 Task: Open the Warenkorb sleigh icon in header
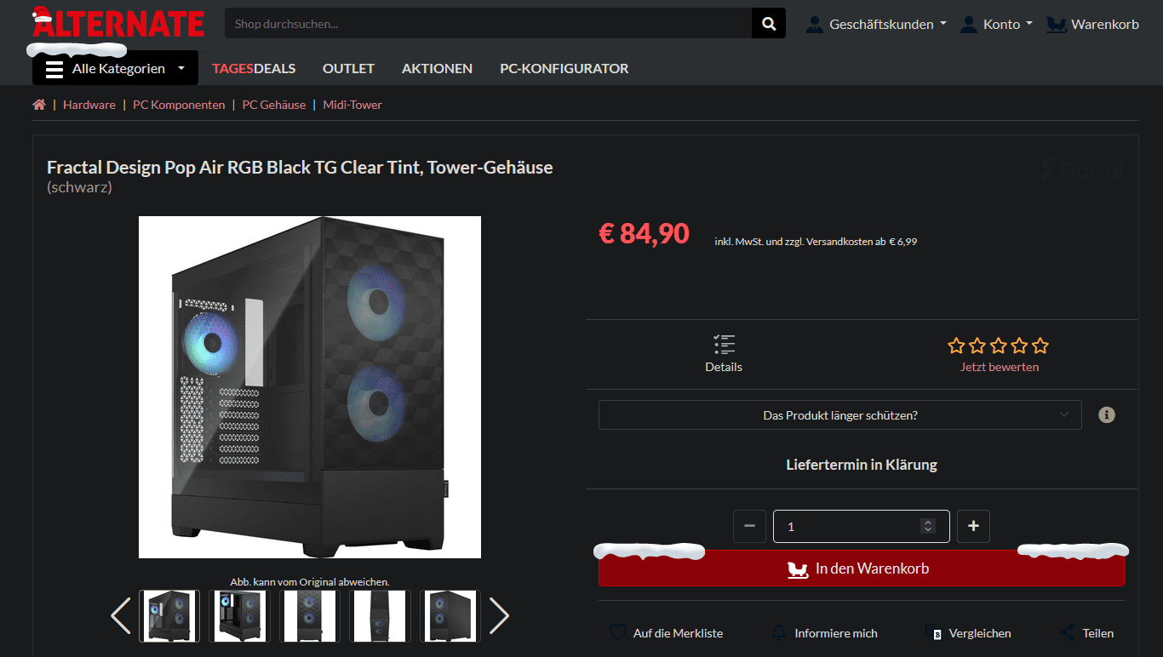click(x=1057, y=24)
